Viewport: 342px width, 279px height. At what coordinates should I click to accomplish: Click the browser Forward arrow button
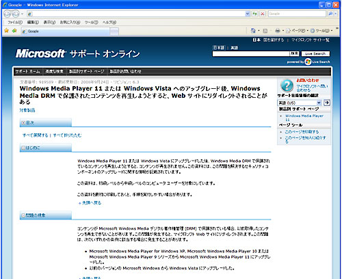click(16, 14)
